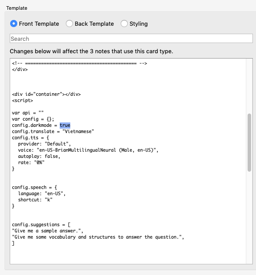Click the line shortcut: "k"

tap(35, 200)
